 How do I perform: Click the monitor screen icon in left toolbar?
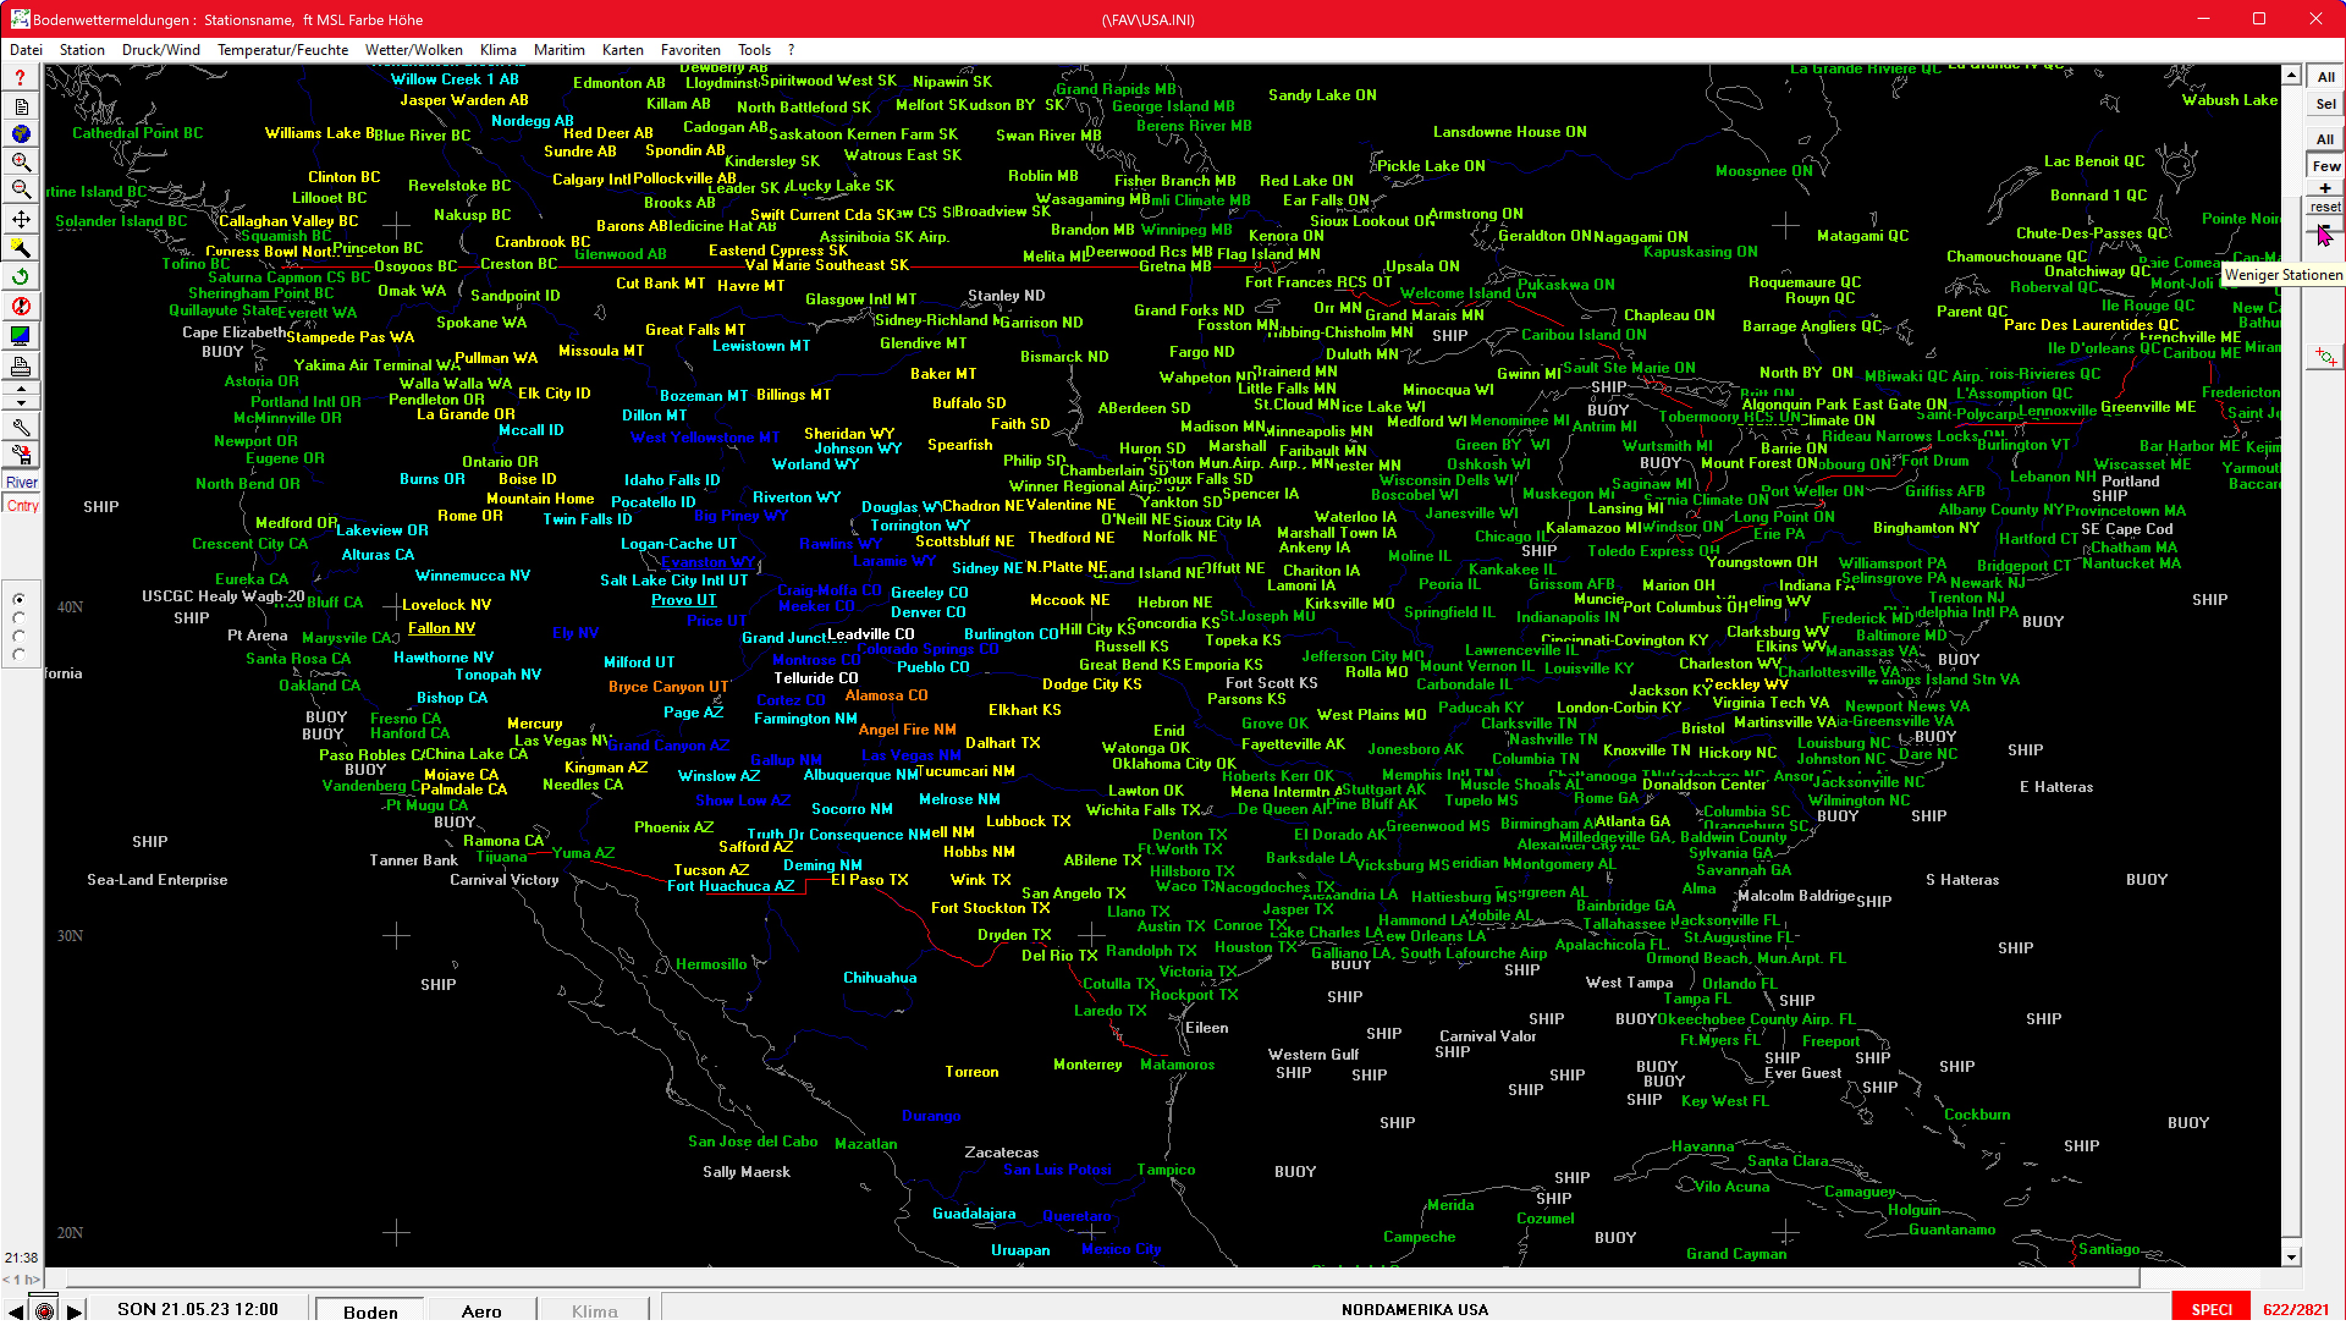(20, 336)
